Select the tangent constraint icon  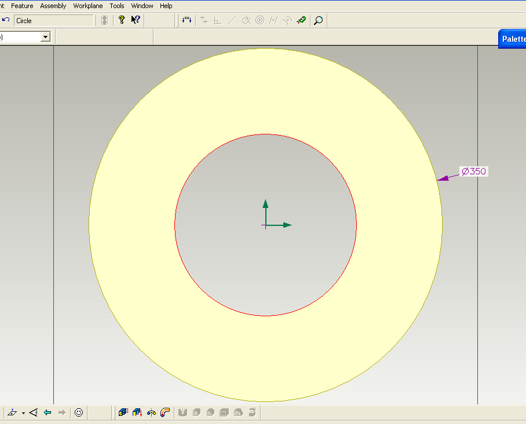(246, 20)
